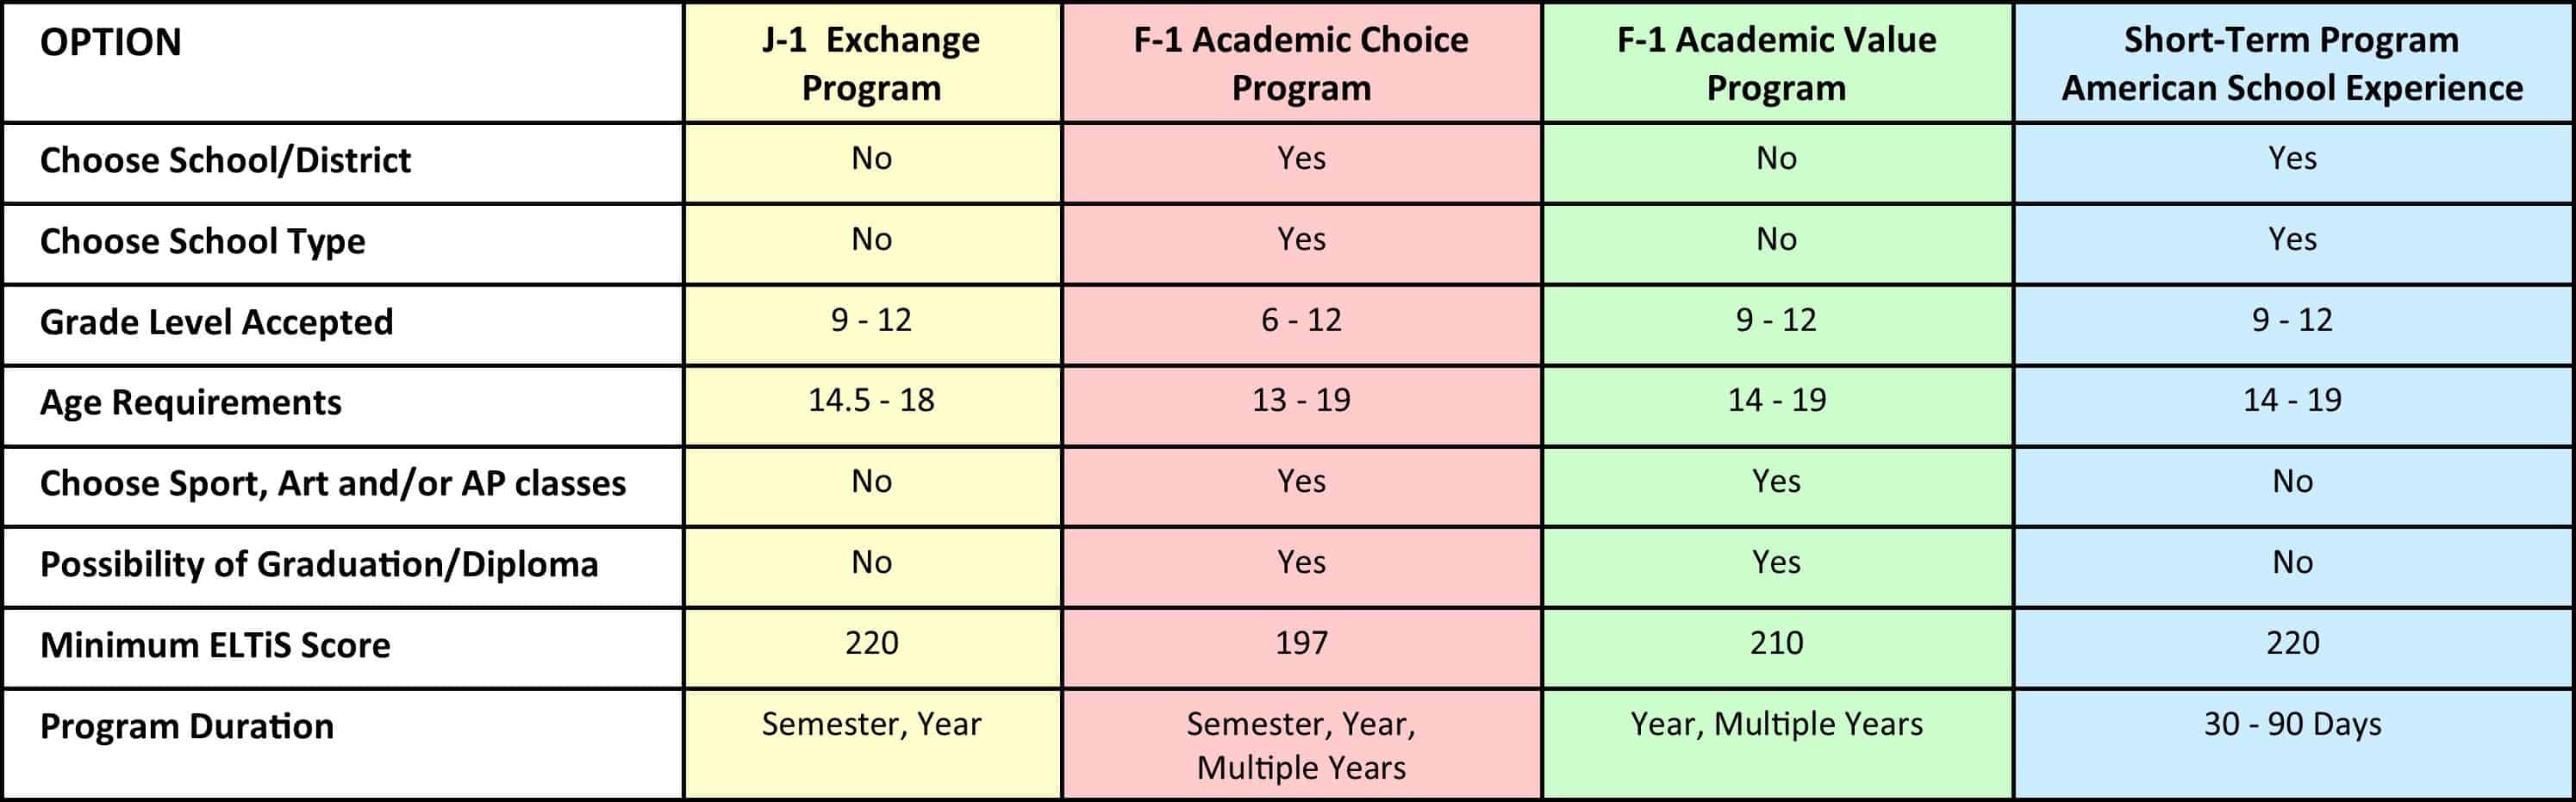Click the Short-Term Program American School Experience header
This screenshot has height=802, width=2576.
pos(2292,64)
